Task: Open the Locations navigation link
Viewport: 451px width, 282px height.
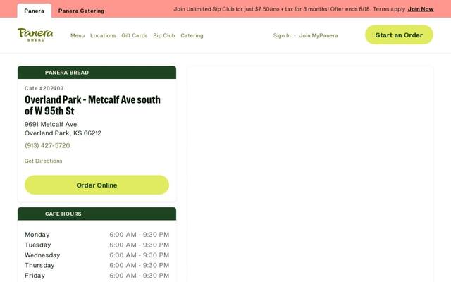Action: pos(103,35)
